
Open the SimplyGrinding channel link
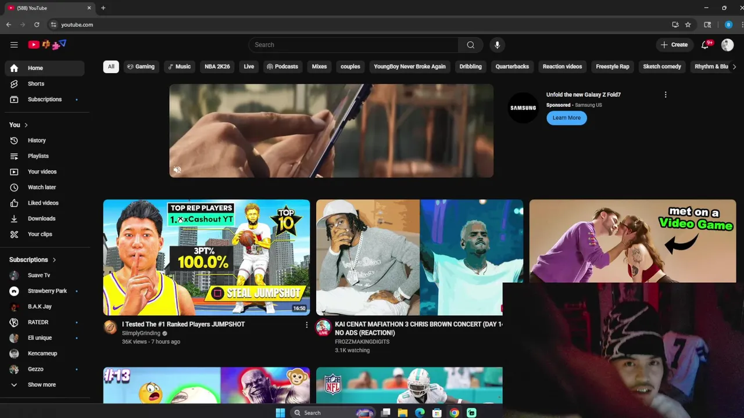coord(141,333)
